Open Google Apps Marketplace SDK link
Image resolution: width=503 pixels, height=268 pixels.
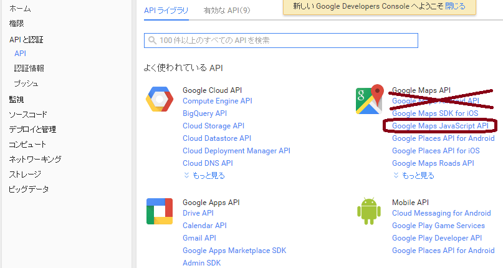point(234,251)
